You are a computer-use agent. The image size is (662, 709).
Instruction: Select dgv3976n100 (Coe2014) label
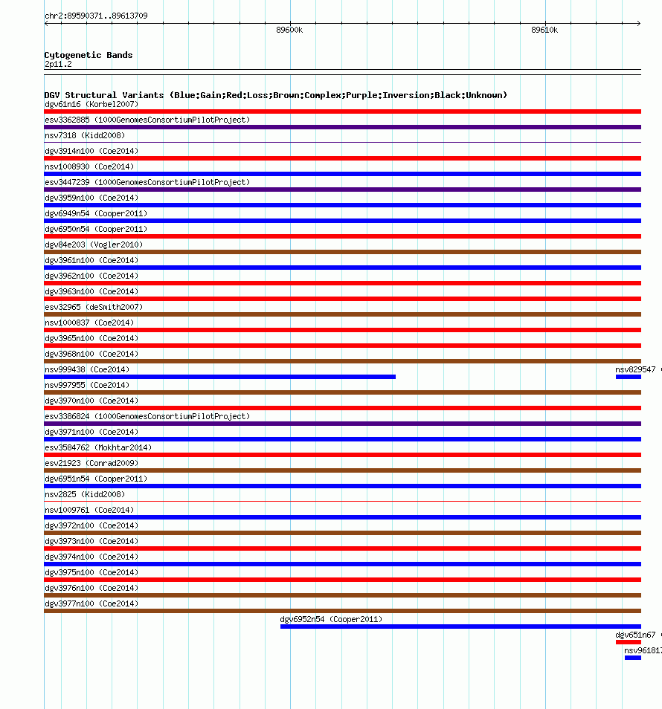(91, 588)
